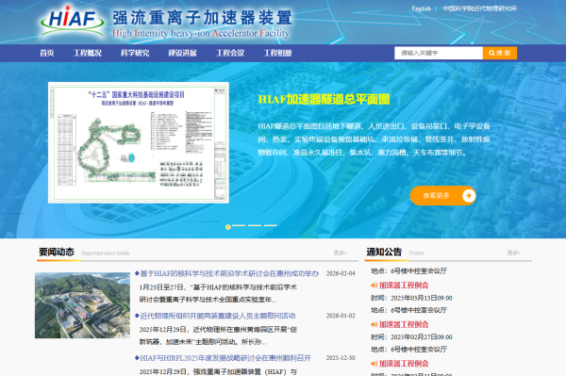Click 更多+ in the 通知公告 section
The image size is (566, 376).
pyautogui.click(x=514, y=253)
